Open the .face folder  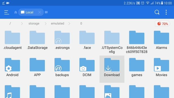click(x=87, y=40)
